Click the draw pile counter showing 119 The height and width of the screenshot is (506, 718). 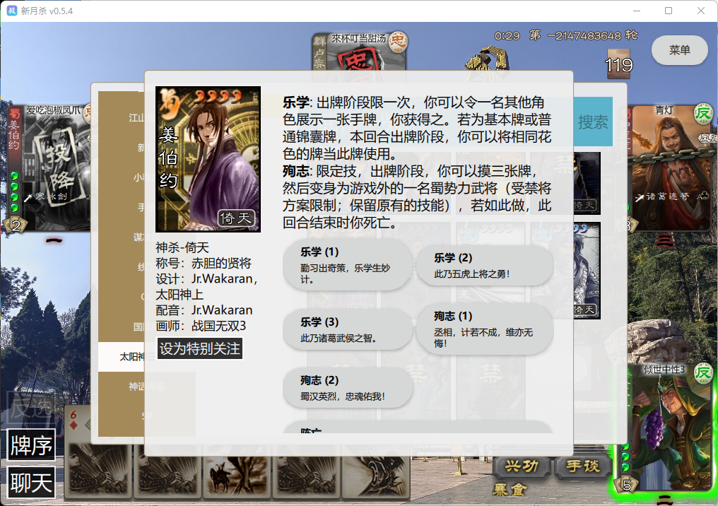tap(619, 65)
